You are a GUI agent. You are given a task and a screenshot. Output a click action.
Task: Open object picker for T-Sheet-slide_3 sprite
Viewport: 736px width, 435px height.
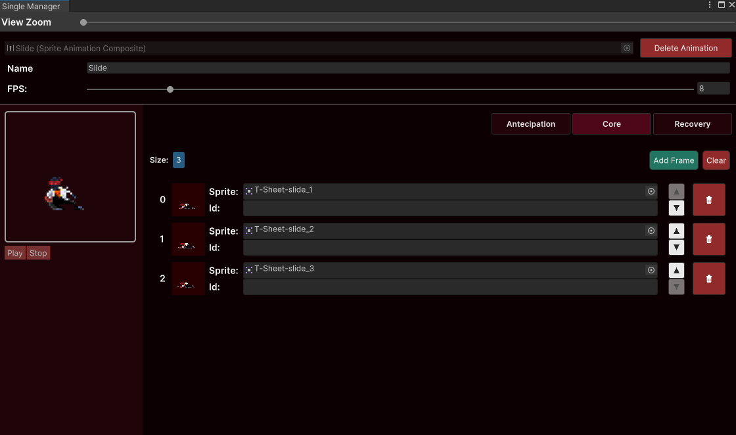point(651,270)
